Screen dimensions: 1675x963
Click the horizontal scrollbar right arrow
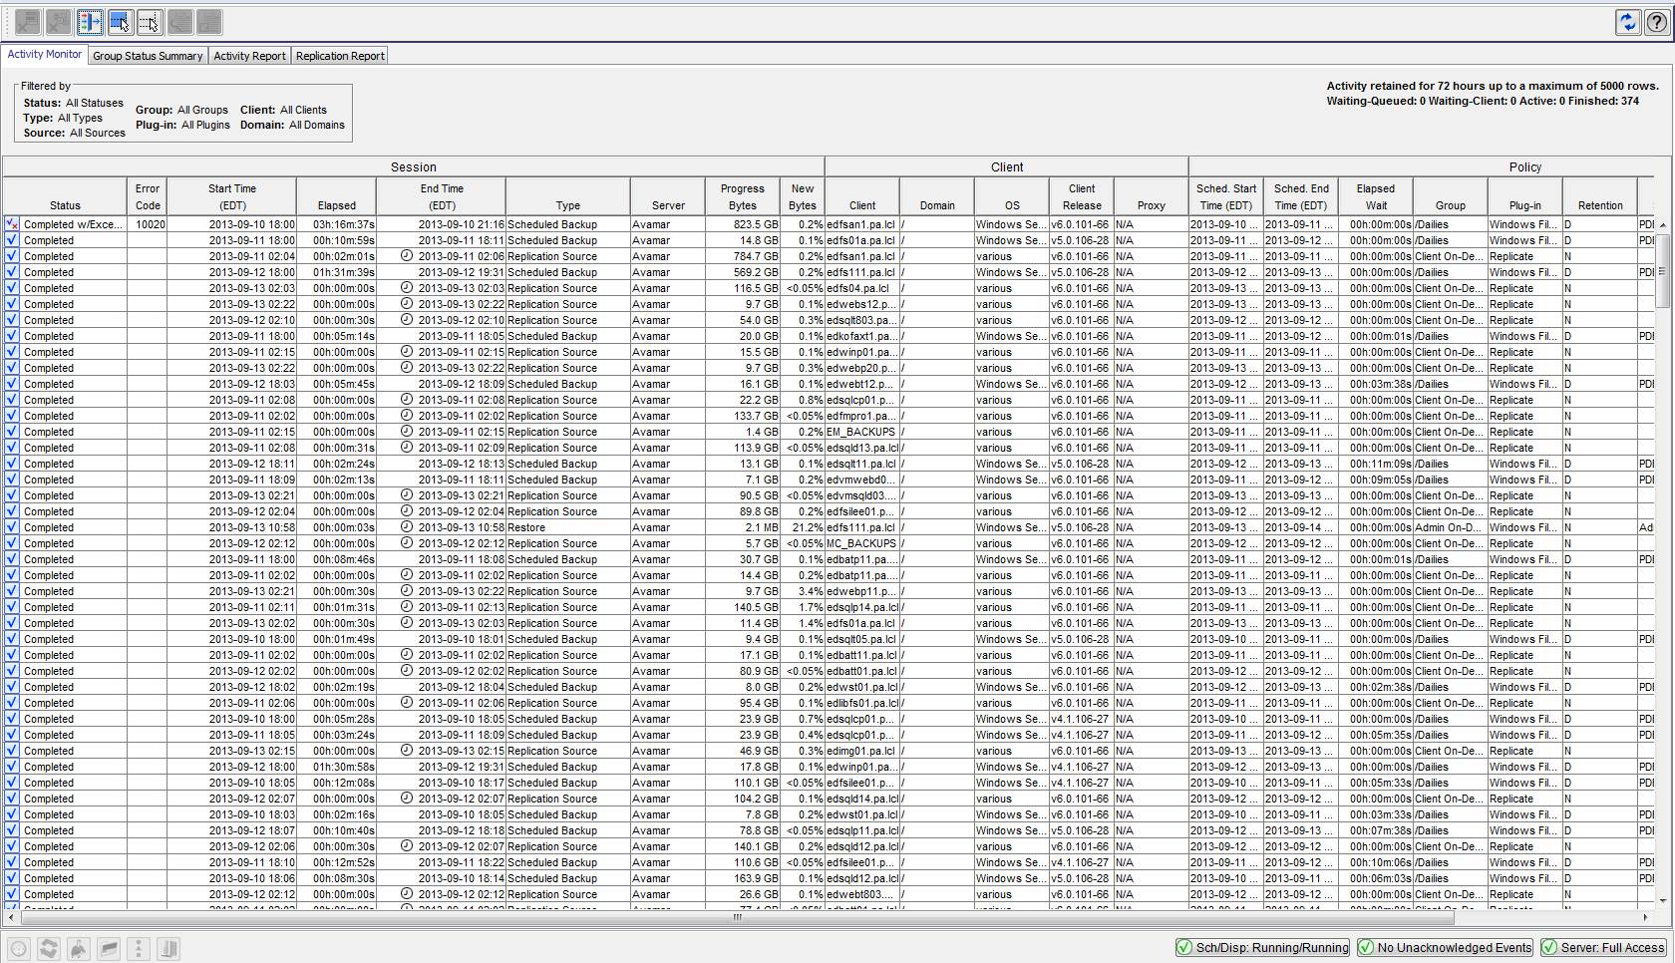pyautogui.click(x=1646, y=916)
